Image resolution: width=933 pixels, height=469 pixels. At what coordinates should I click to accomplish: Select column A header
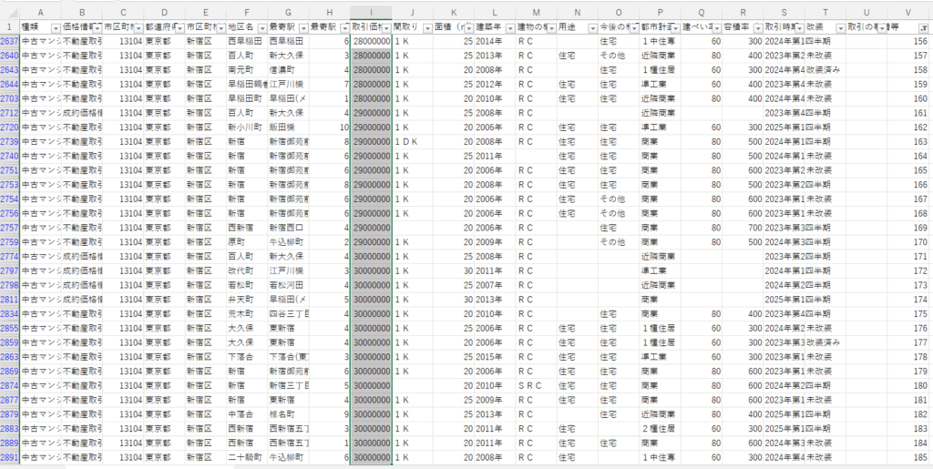pyautogui.click(x=40, y=12)
